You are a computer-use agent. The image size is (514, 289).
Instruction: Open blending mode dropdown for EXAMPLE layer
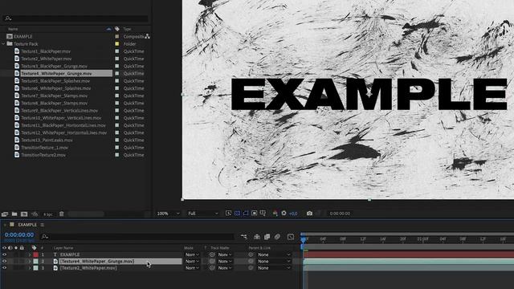point(192,254)
